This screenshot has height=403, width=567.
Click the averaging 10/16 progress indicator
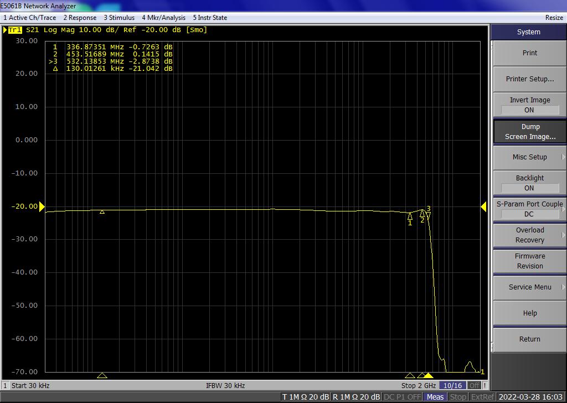tap(453, 385)
